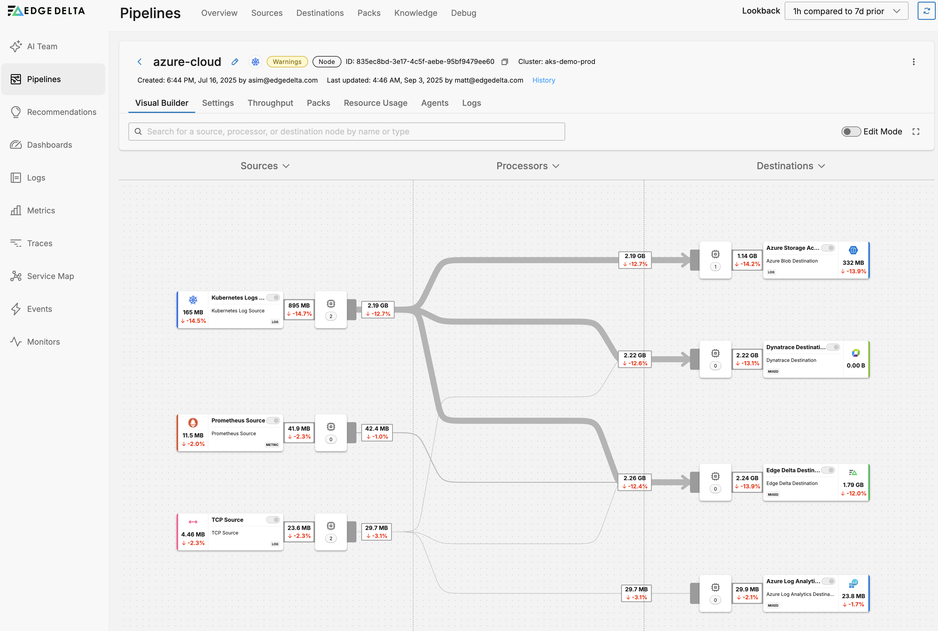Viewport: 938px width, 631px height.
Task: Copy the pipeline ID with copy icon
Action: coord(504,62)
